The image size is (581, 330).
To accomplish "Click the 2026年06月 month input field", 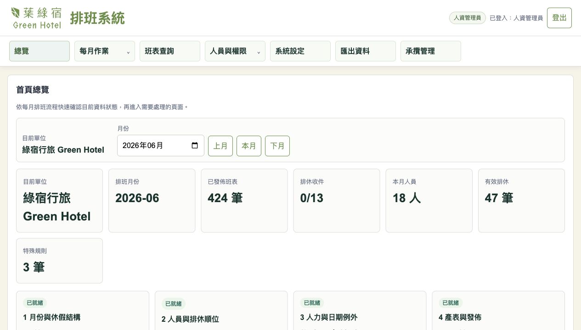I will (161, 145).
